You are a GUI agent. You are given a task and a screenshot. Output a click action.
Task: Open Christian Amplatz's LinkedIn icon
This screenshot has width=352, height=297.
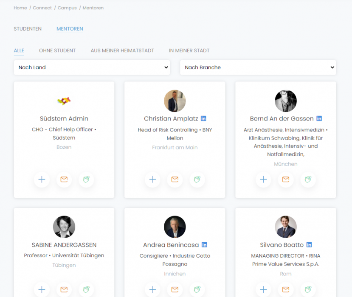(203, 118)
